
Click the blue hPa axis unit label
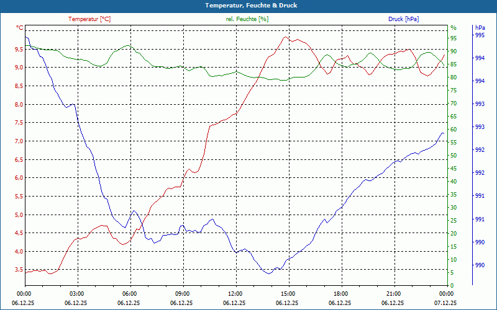(x=480, y=28)
